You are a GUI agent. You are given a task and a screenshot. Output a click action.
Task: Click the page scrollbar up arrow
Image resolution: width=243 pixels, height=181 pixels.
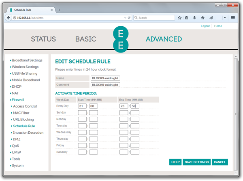[x=236, y=57]
